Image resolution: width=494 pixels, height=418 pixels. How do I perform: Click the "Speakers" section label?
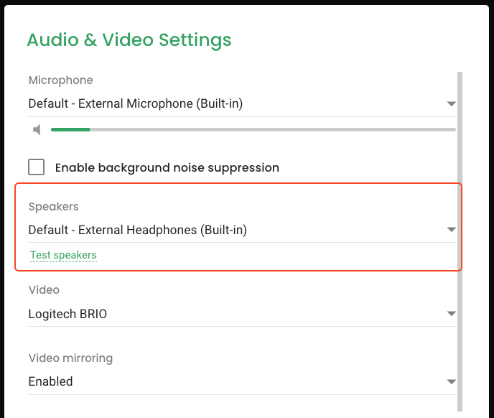[x=53, y=207]
